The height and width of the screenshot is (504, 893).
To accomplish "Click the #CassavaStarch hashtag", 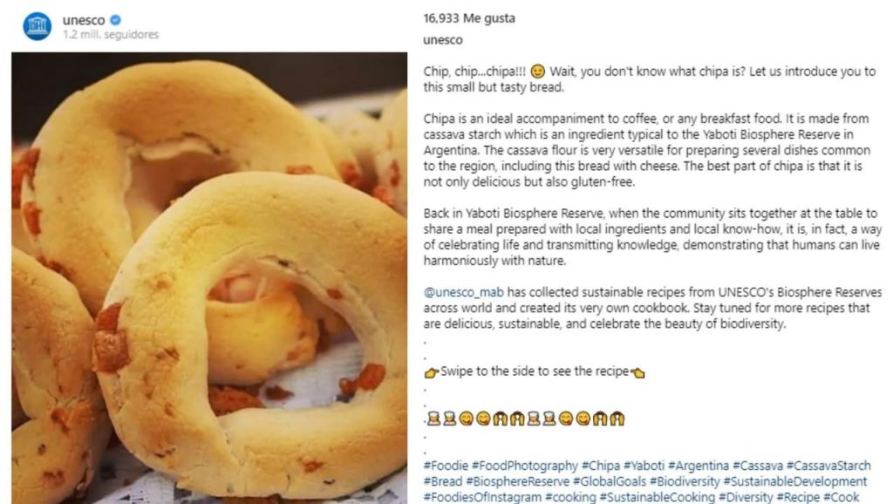I will 828,466.
